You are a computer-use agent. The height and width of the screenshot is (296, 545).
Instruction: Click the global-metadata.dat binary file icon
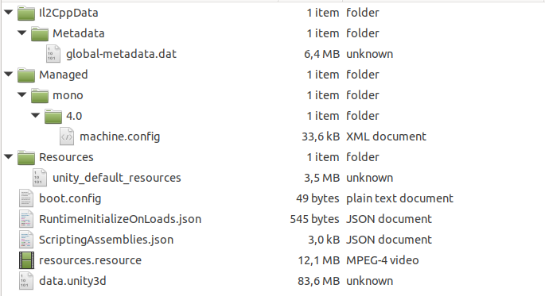tap(53, 54)
